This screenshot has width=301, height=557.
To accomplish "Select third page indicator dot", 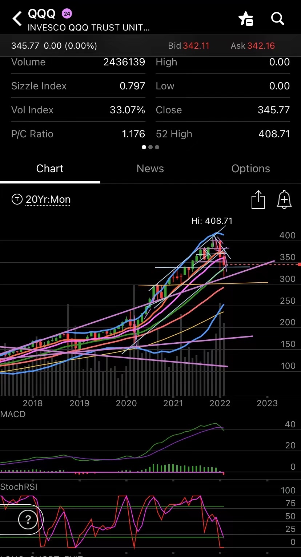I will (x=157, y=147).
